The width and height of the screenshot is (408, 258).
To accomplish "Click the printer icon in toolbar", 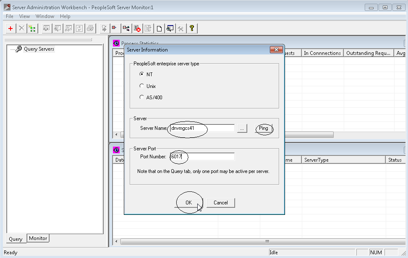I will (x=90, y=28).
